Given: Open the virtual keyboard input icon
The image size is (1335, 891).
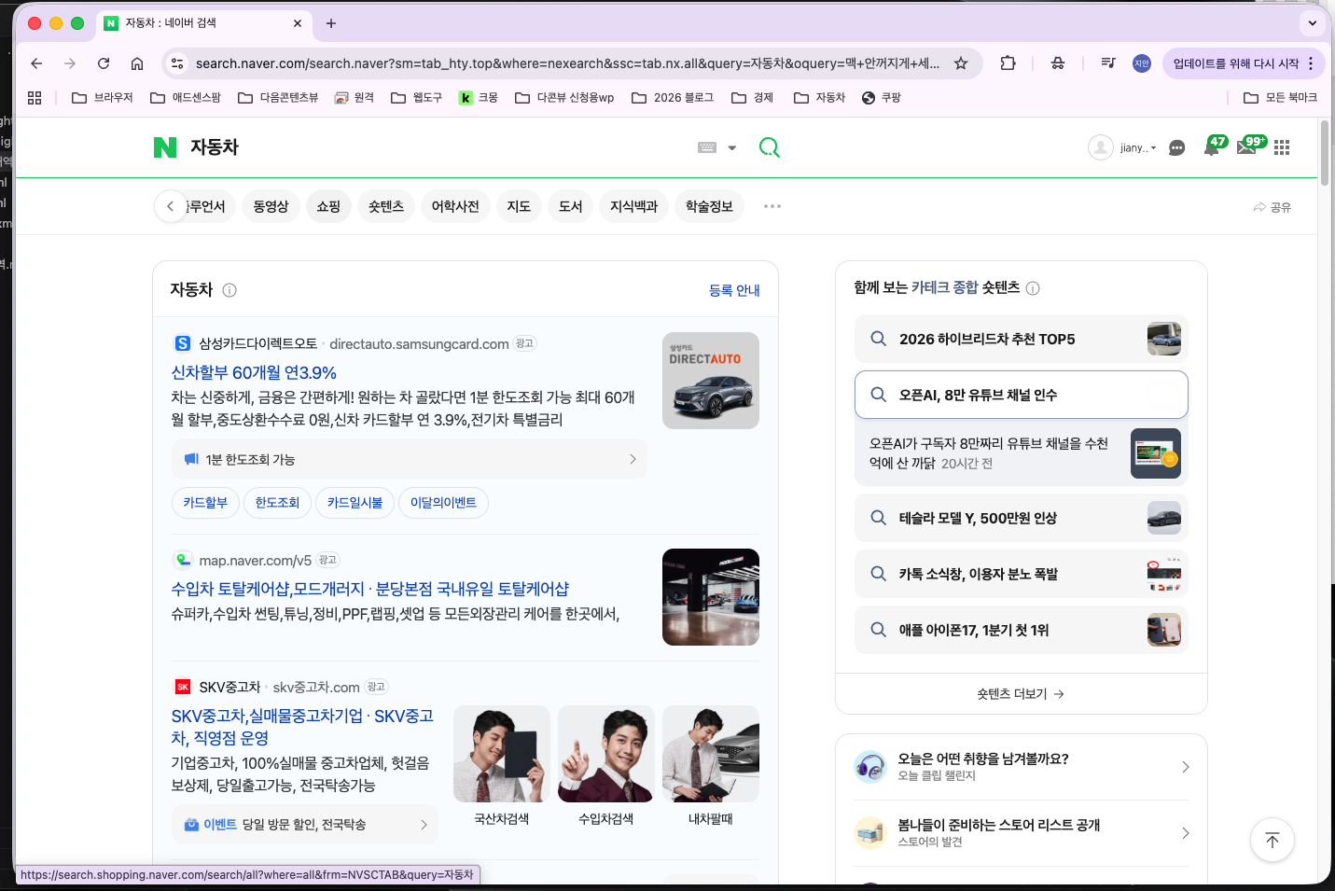Looking at the screenshot, I should pyautogui.click(x=709, y=147).
